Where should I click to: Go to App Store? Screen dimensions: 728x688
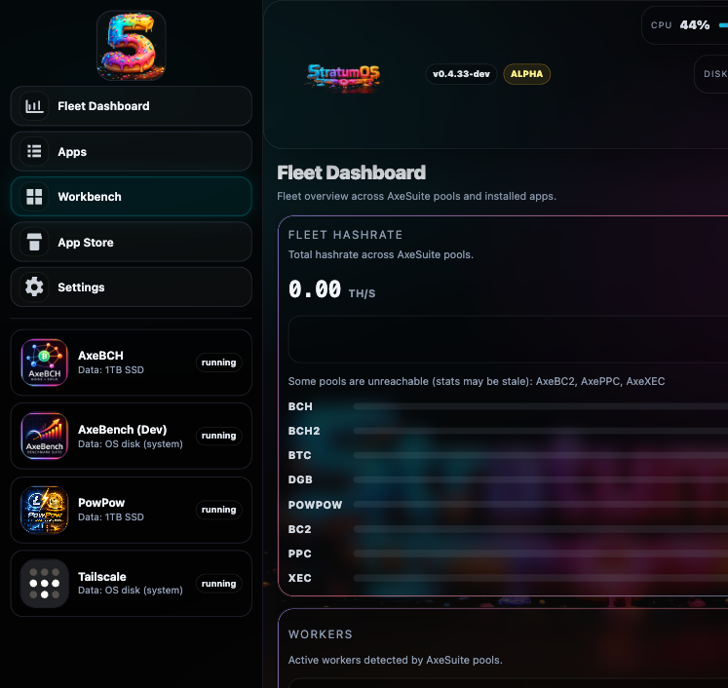132,242
